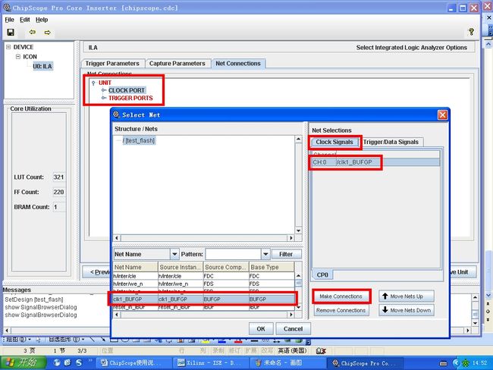Switch to the Capture Parameters tab

tap(177, 64)
